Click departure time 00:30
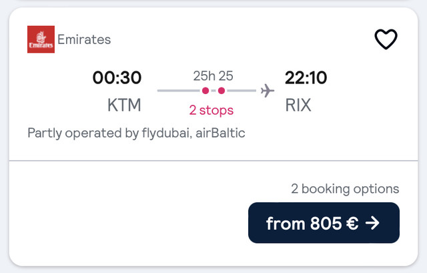This screenshot has height=273, width=427. click(117, 78)
